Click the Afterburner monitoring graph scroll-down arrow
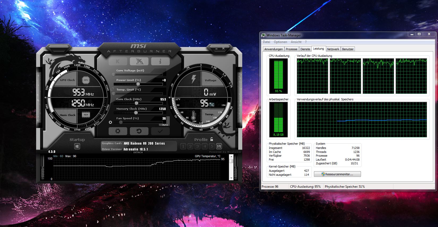 (x=231, y=178)
